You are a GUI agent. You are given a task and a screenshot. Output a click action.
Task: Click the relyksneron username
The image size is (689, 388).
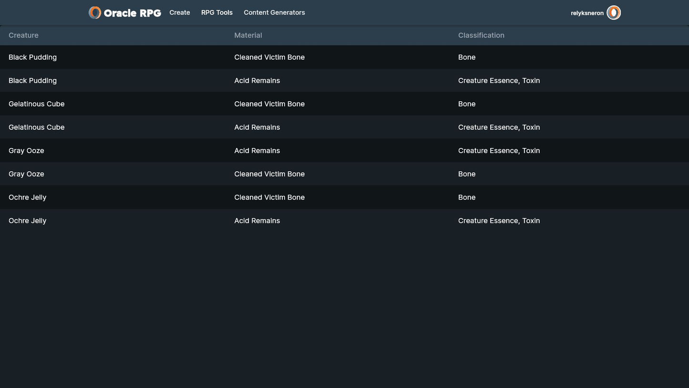(587, 13)
